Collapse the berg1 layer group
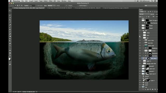This screenshot has height=93, width=166. 142,78
